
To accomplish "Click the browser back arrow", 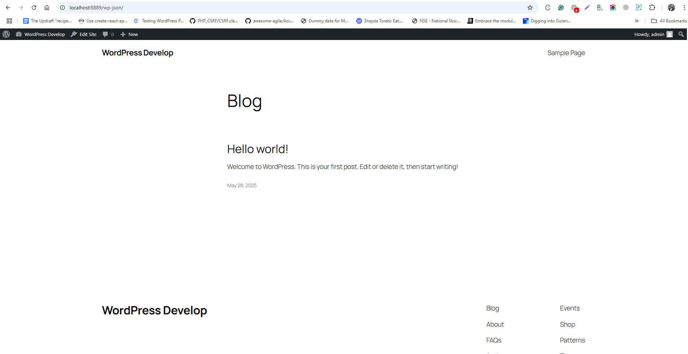I will (8, 8).
